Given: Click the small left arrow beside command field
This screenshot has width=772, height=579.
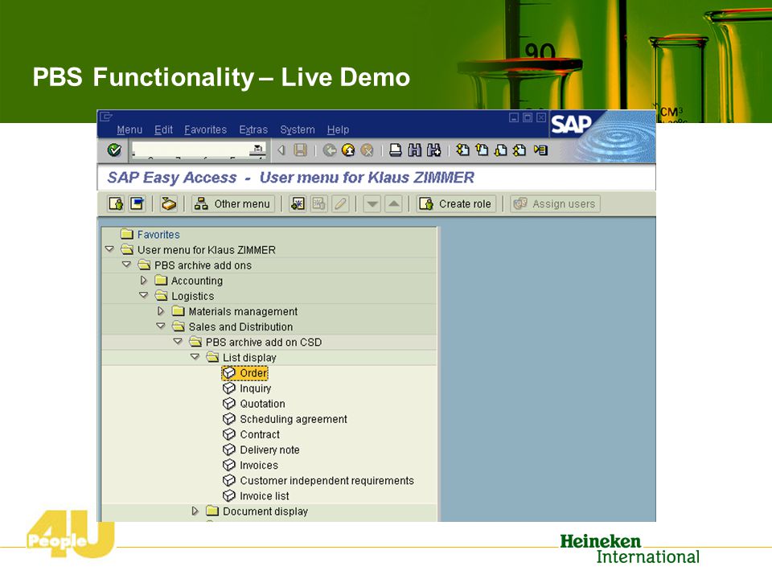Looking at the screenshot, I should pos(281,150).
